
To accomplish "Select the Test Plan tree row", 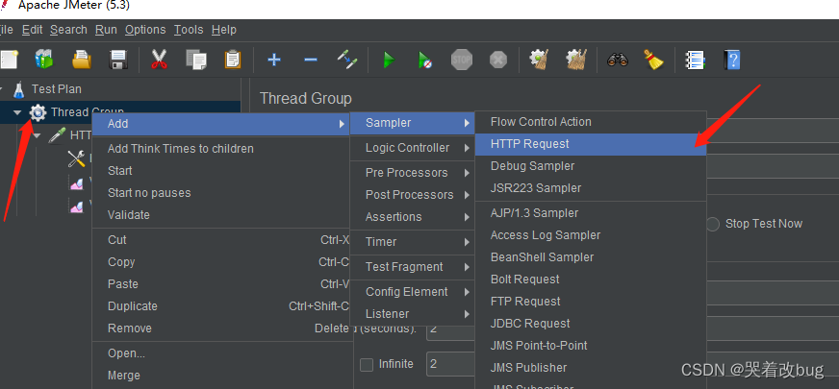I will pyautogui.click(x=120, y=89).
